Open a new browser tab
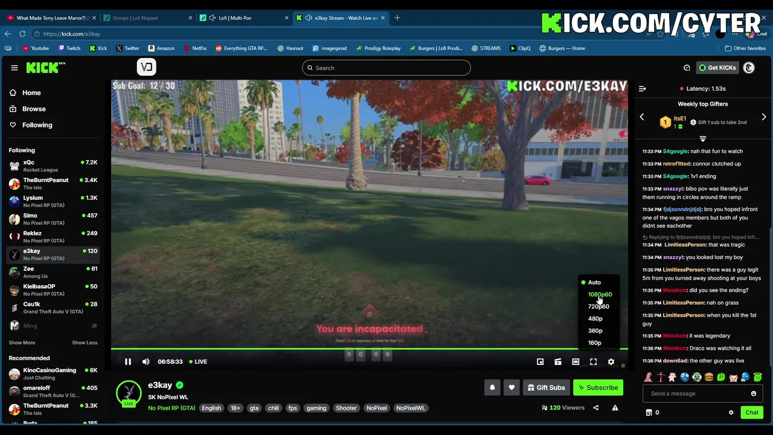This screenshot has height=435, width=773. click(x=397, y=18)
